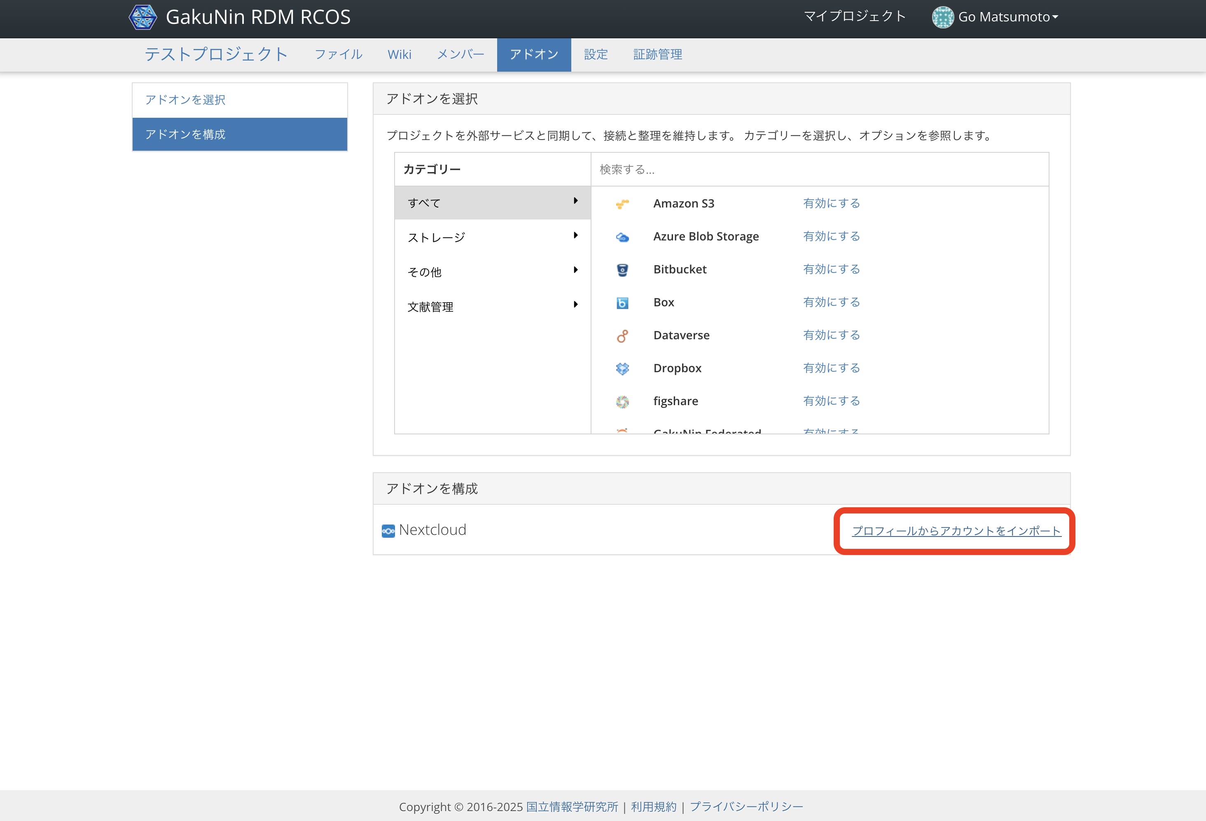Click the Azure Blob Storage icon
1206x821 pixels.
(622, 237)
